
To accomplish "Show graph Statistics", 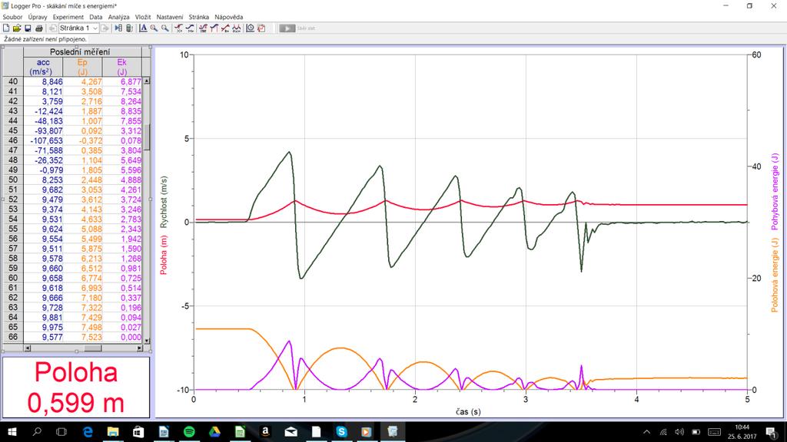I will pos(203,28).
